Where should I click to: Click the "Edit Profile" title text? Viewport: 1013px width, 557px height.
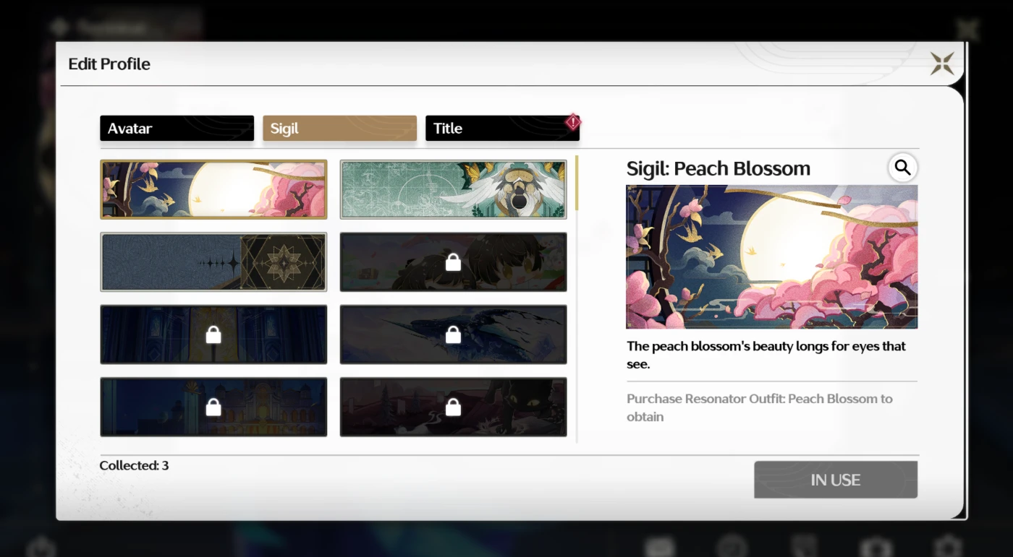coord(109,64)
